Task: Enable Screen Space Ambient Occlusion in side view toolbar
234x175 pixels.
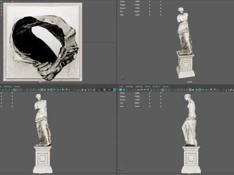Action: (x=211, y=90)
